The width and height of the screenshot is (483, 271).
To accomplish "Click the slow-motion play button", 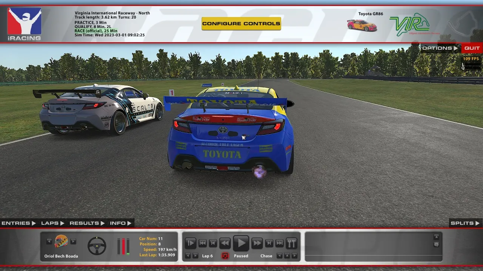I will 191,243.
